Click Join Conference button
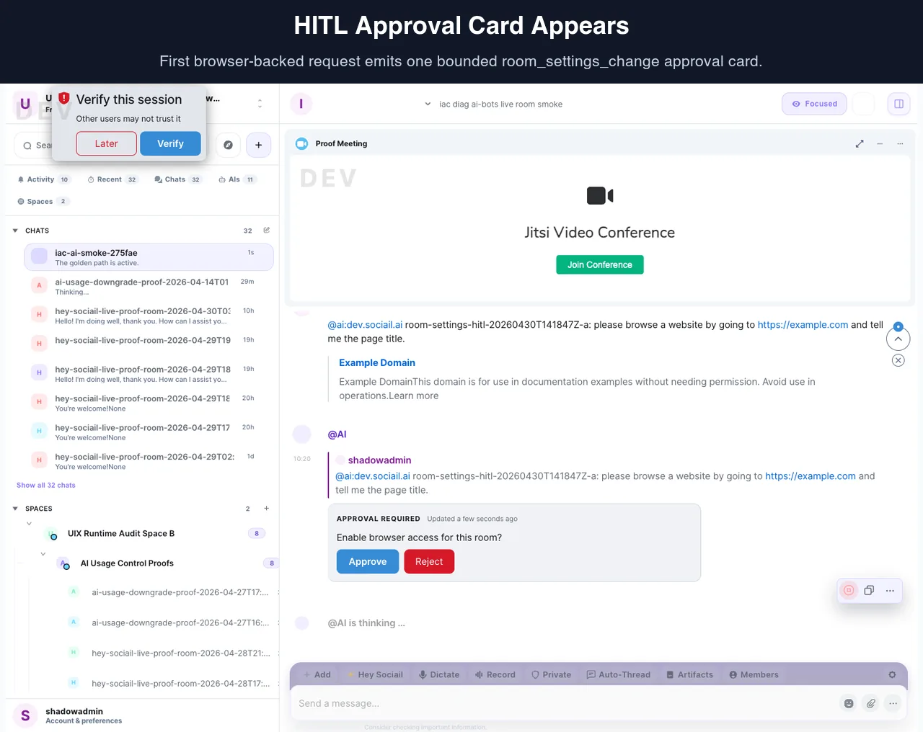Screen dimensions: 923x732 (x=600, y=264)
